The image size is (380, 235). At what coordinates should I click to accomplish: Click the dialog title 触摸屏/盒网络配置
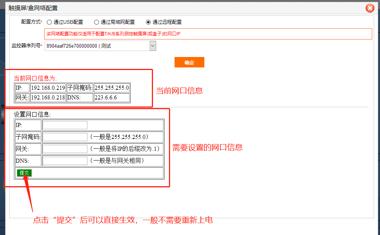[x=33, y=8]
